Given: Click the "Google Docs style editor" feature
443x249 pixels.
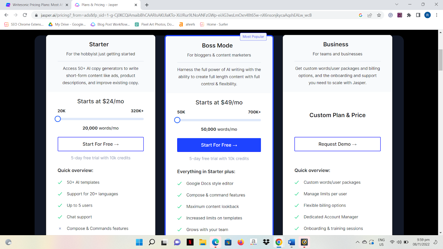Looking at the screenshot, I should (210, 183).
